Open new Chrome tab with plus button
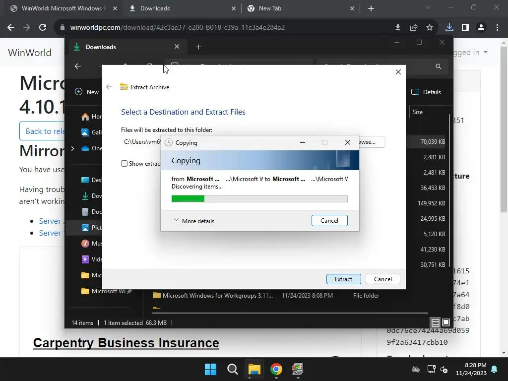The image size is (508, 381). pyautogui.click(x=371, y=8)
